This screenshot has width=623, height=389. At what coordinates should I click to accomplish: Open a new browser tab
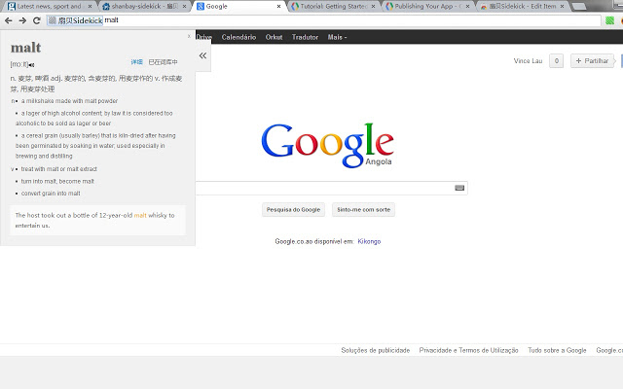point(578,7)
